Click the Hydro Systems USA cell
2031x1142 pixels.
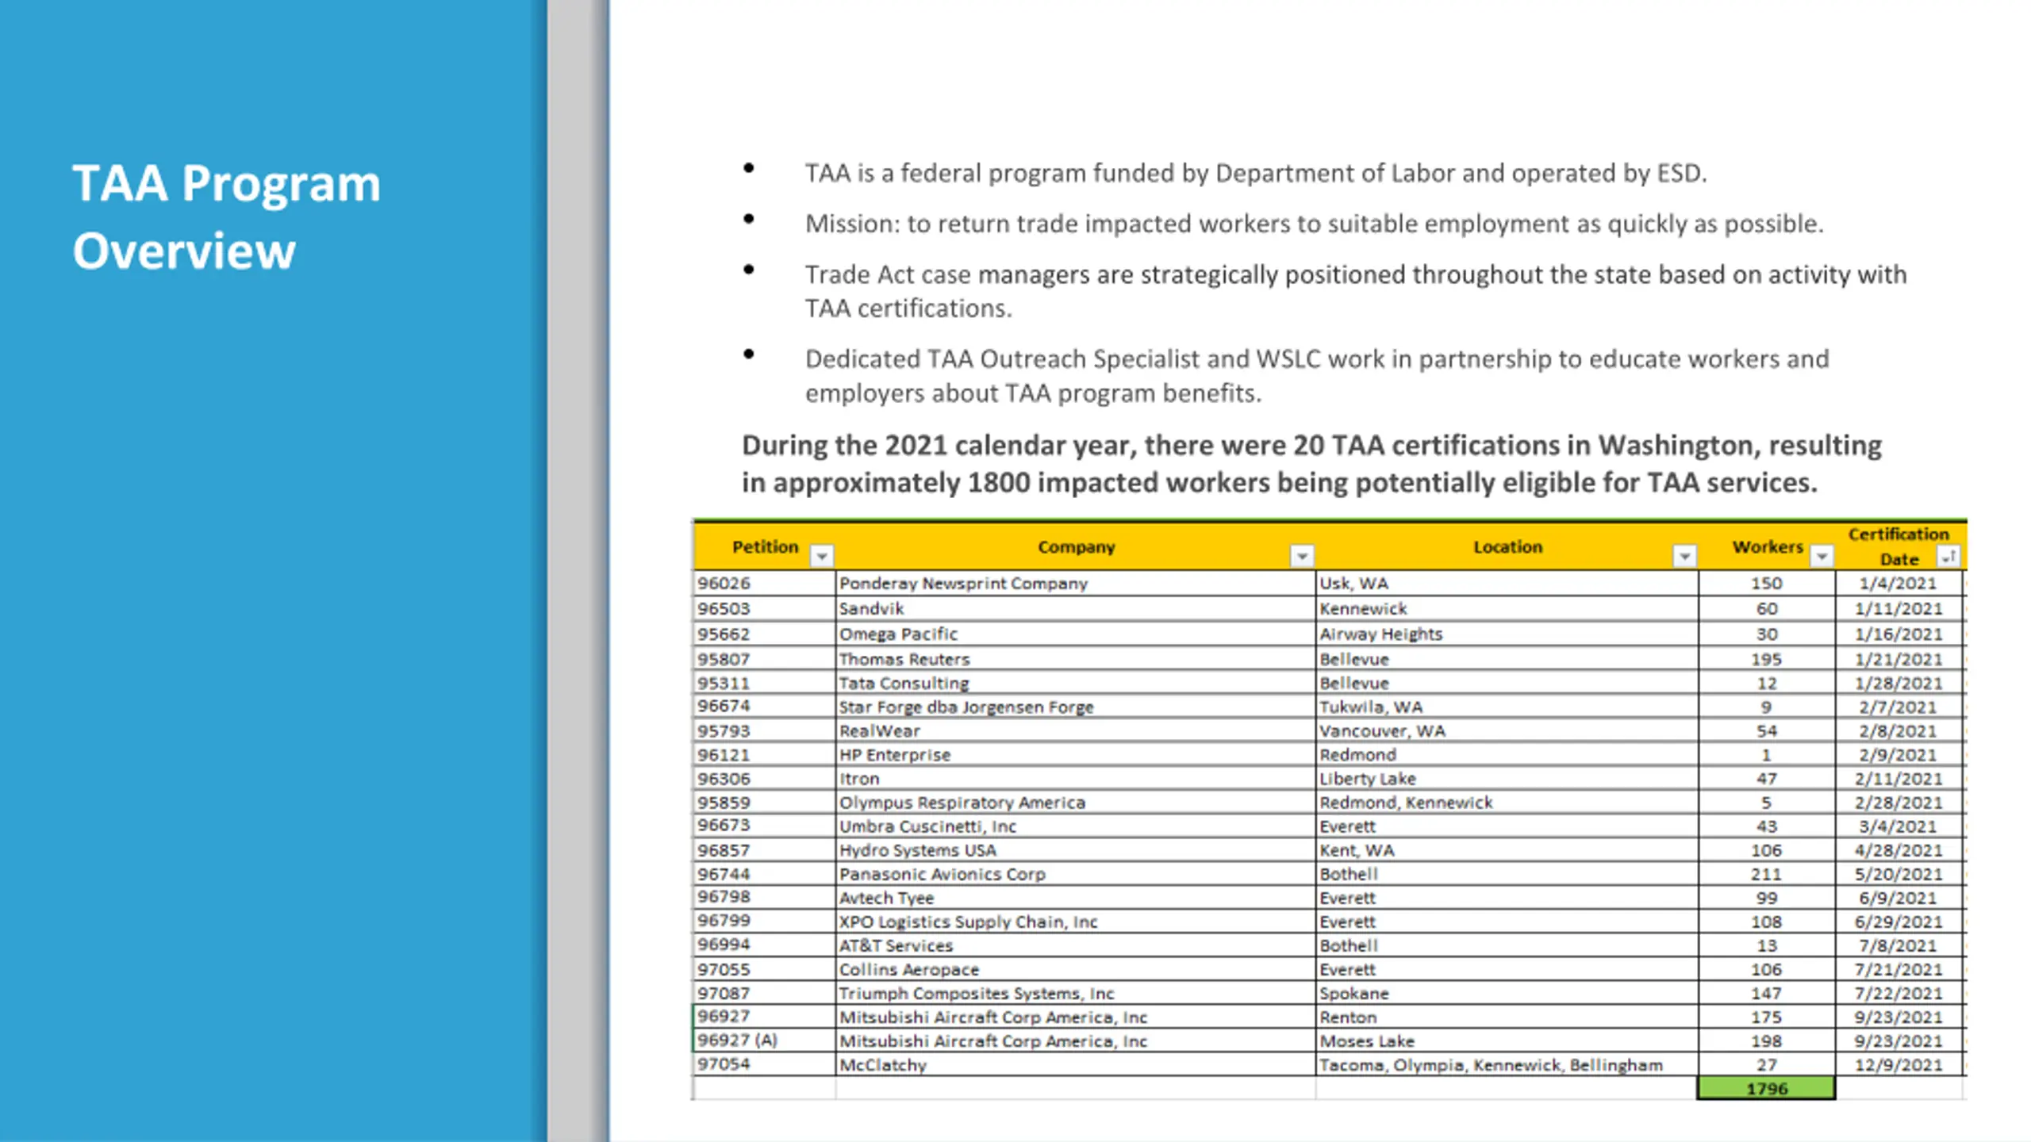[x=1076, y=849]
